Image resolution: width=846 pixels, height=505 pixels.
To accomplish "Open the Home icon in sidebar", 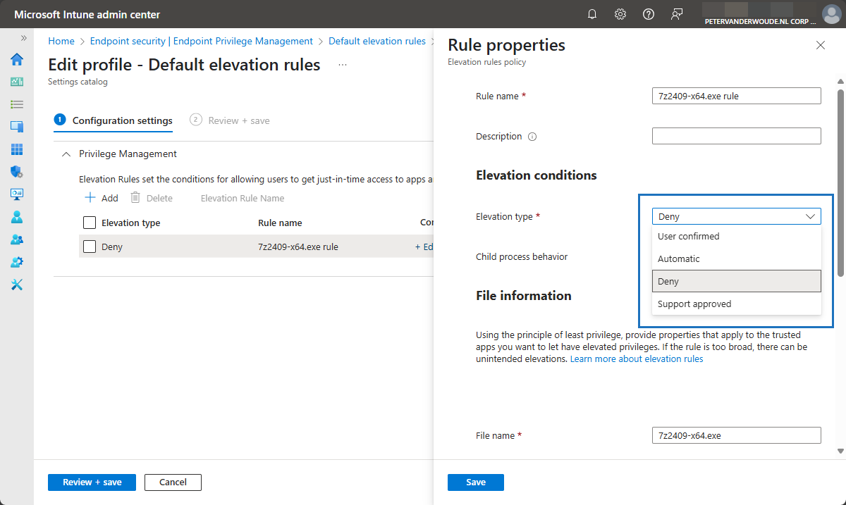I will [x=17, y=59].
